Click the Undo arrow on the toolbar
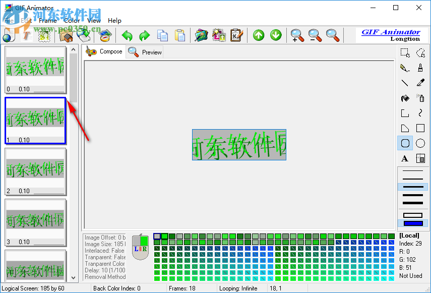Viewport: 431px width, 293px height. 127,35
